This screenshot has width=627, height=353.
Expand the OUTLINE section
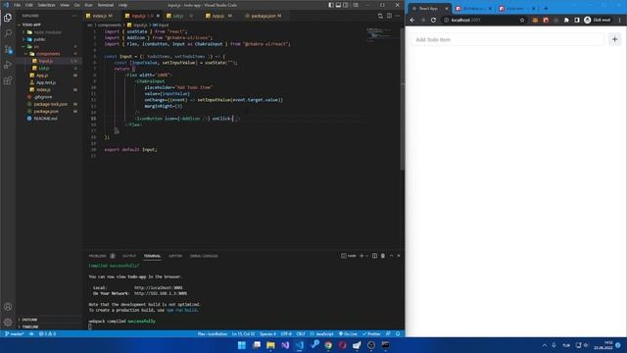tap(29, 320)
